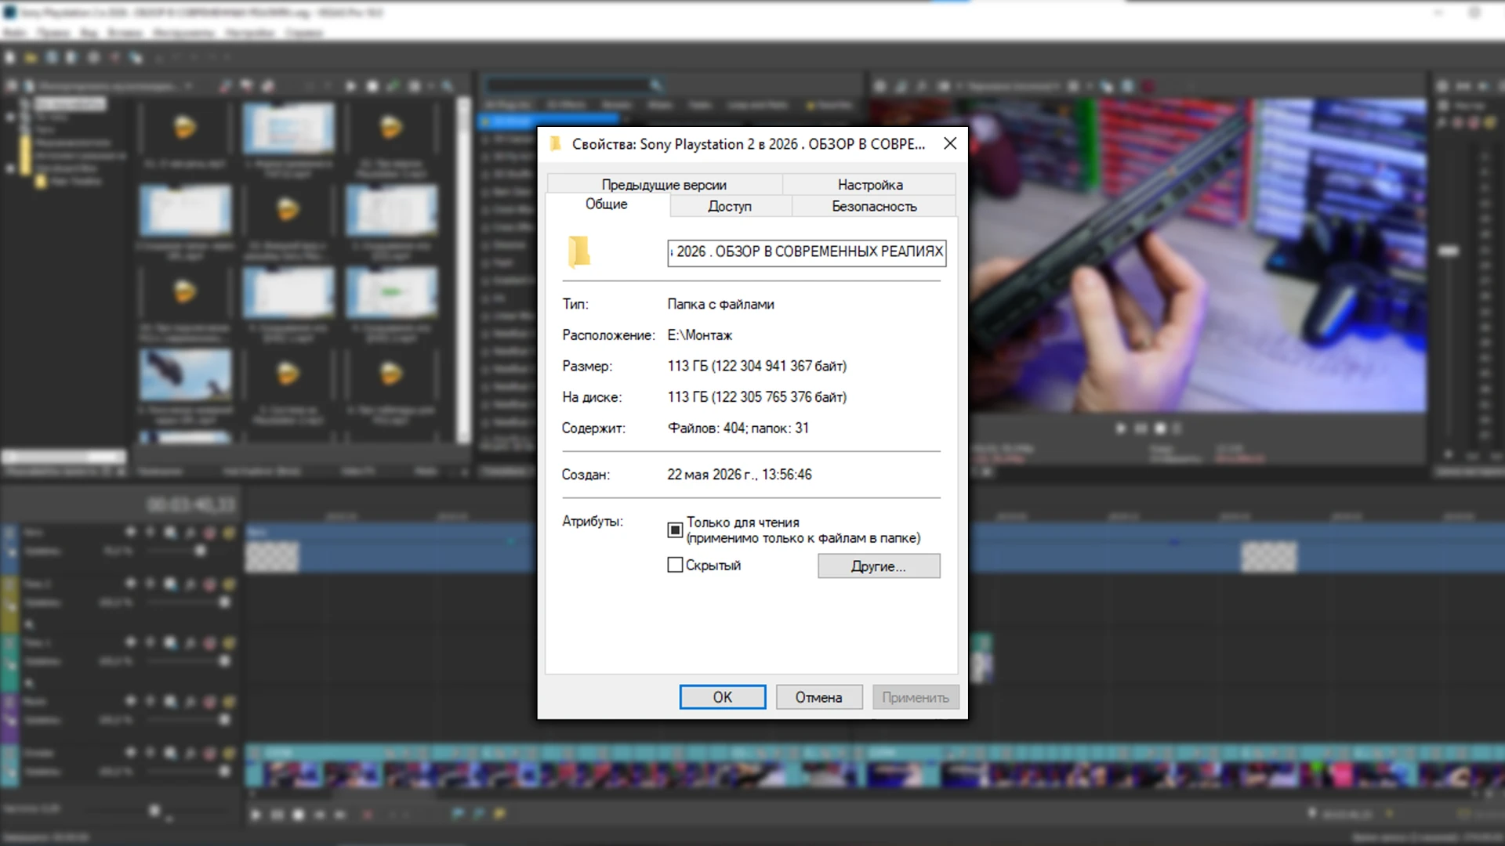Mute the blue video track
Screen dimensions: 1505x846
click(x=209, y=533)
